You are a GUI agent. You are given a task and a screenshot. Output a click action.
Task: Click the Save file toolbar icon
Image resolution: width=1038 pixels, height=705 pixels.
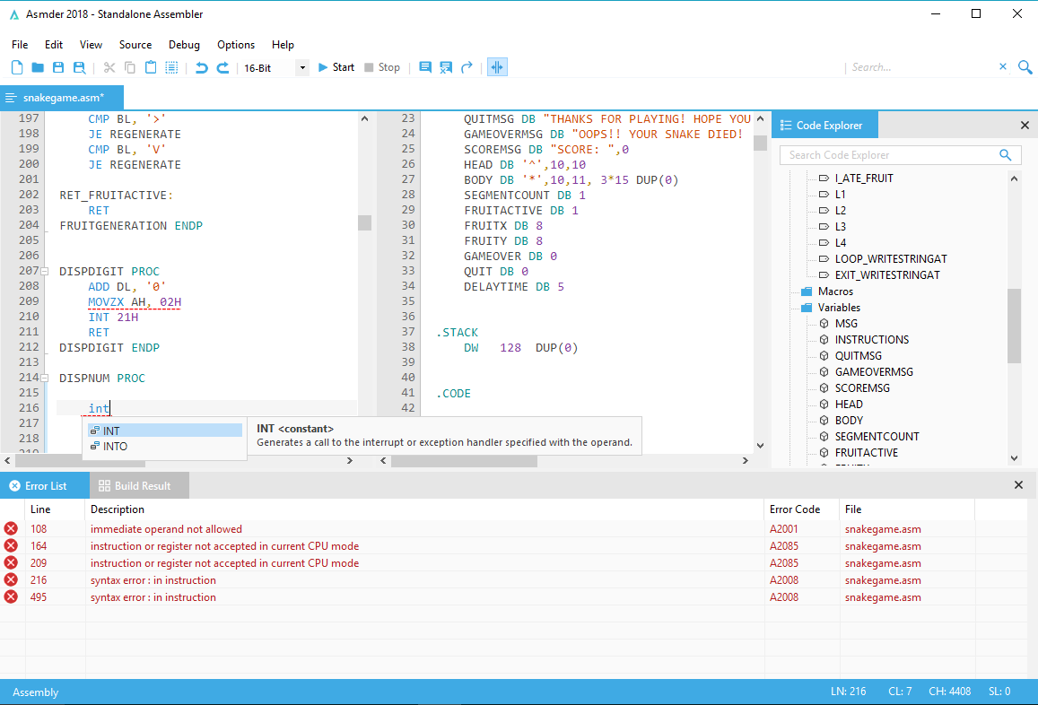click(x=58, y=67)
